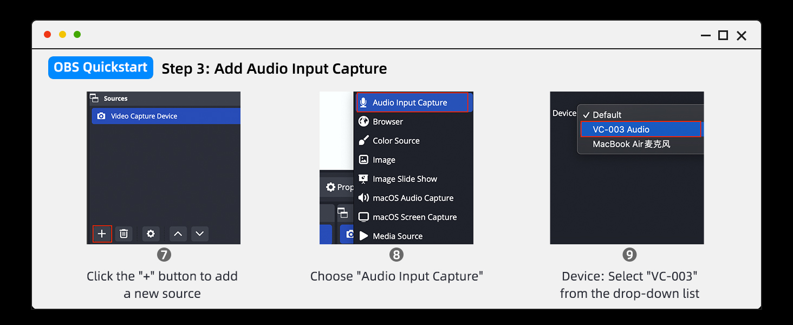The width and height of the screenshot is (793, 325).
Task: Choose Image source option
Action: (383, 160)
